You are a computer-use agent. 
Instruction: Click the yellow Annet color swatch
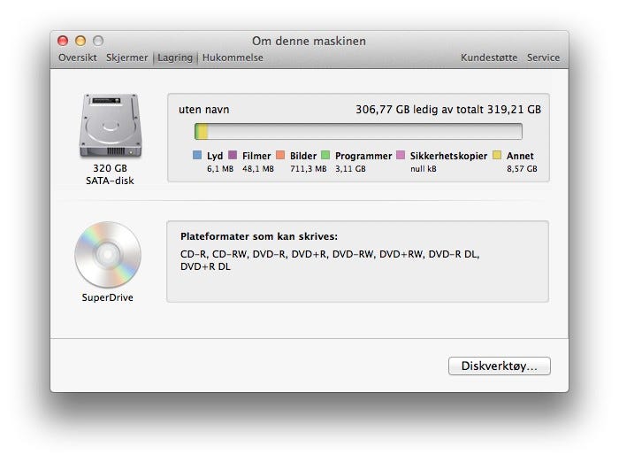click(497, 155)
